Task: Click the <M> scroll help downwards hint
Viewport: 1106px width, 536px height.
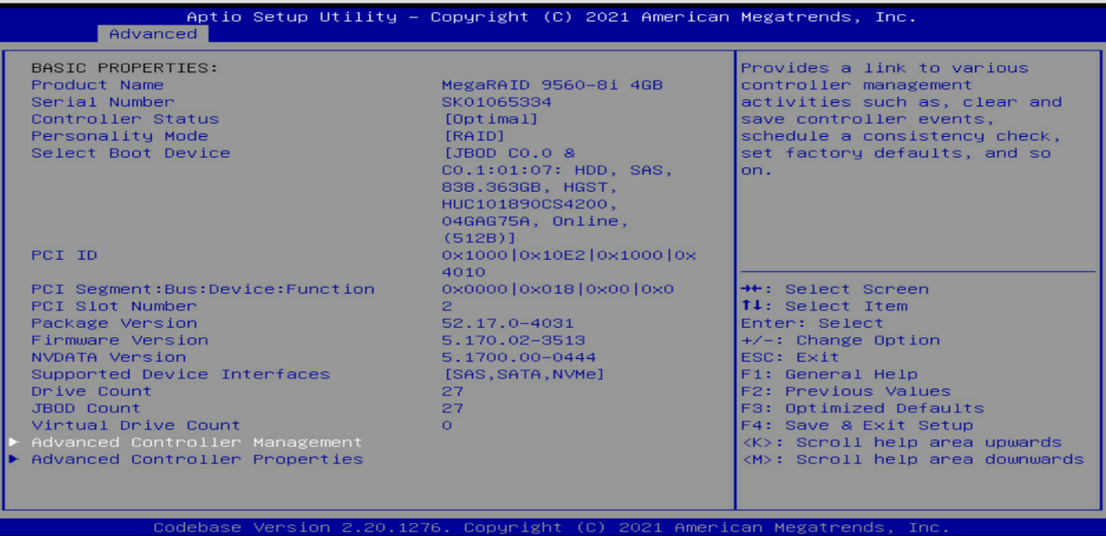Action: pos(913,459)
